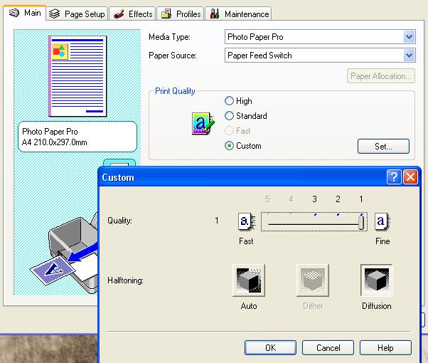The width and height of the screenshot is (428, 363).
Task: Select the Auto halftoning icon
Action: point(248,280)
